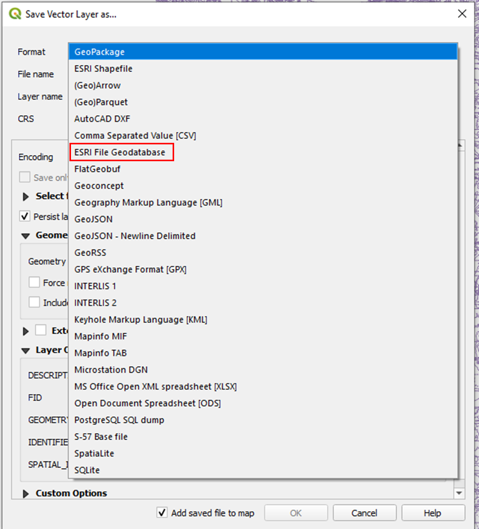Choose SpatiaLite format
The width and height of the screenshot is (479, 529).
coord(263,454)
